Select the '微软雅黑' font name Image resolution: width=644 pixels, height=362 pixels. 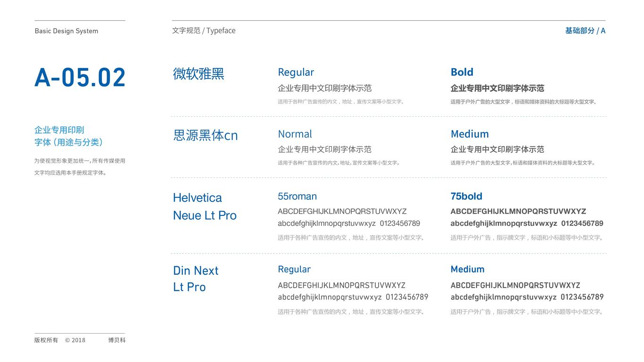pyautogui.click(x=198, y=74)
